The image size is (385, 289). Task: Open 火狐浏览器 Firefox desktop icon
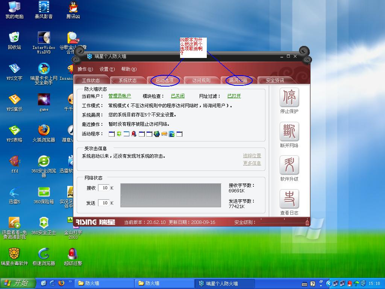[44, 134]
